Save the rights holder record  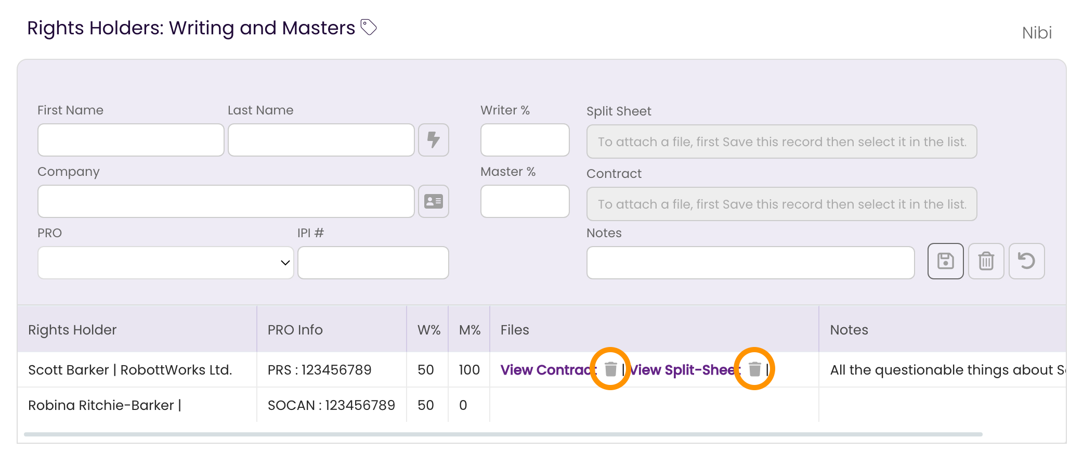(945, 261)
